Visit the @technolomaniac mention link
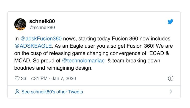Viewport: 190px width, 108px height. pos(82,61)
